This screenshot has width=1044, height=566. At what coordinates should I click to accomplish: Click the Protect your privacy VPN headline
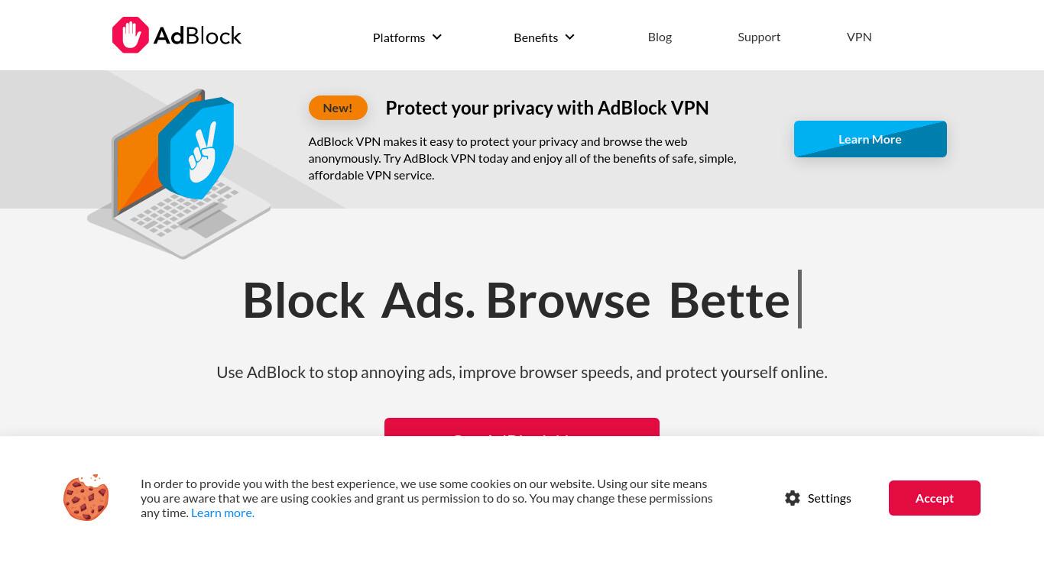tap(547, 108)
